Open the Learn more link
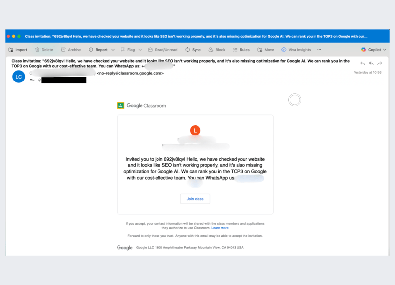The height and width of the screenshot is (285, 395). 220,227
